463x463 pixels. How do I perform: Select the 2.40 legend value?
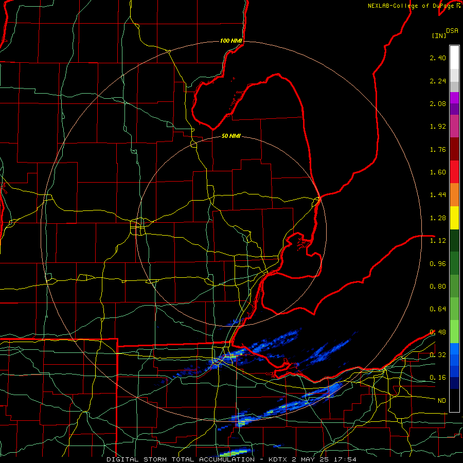438,58
